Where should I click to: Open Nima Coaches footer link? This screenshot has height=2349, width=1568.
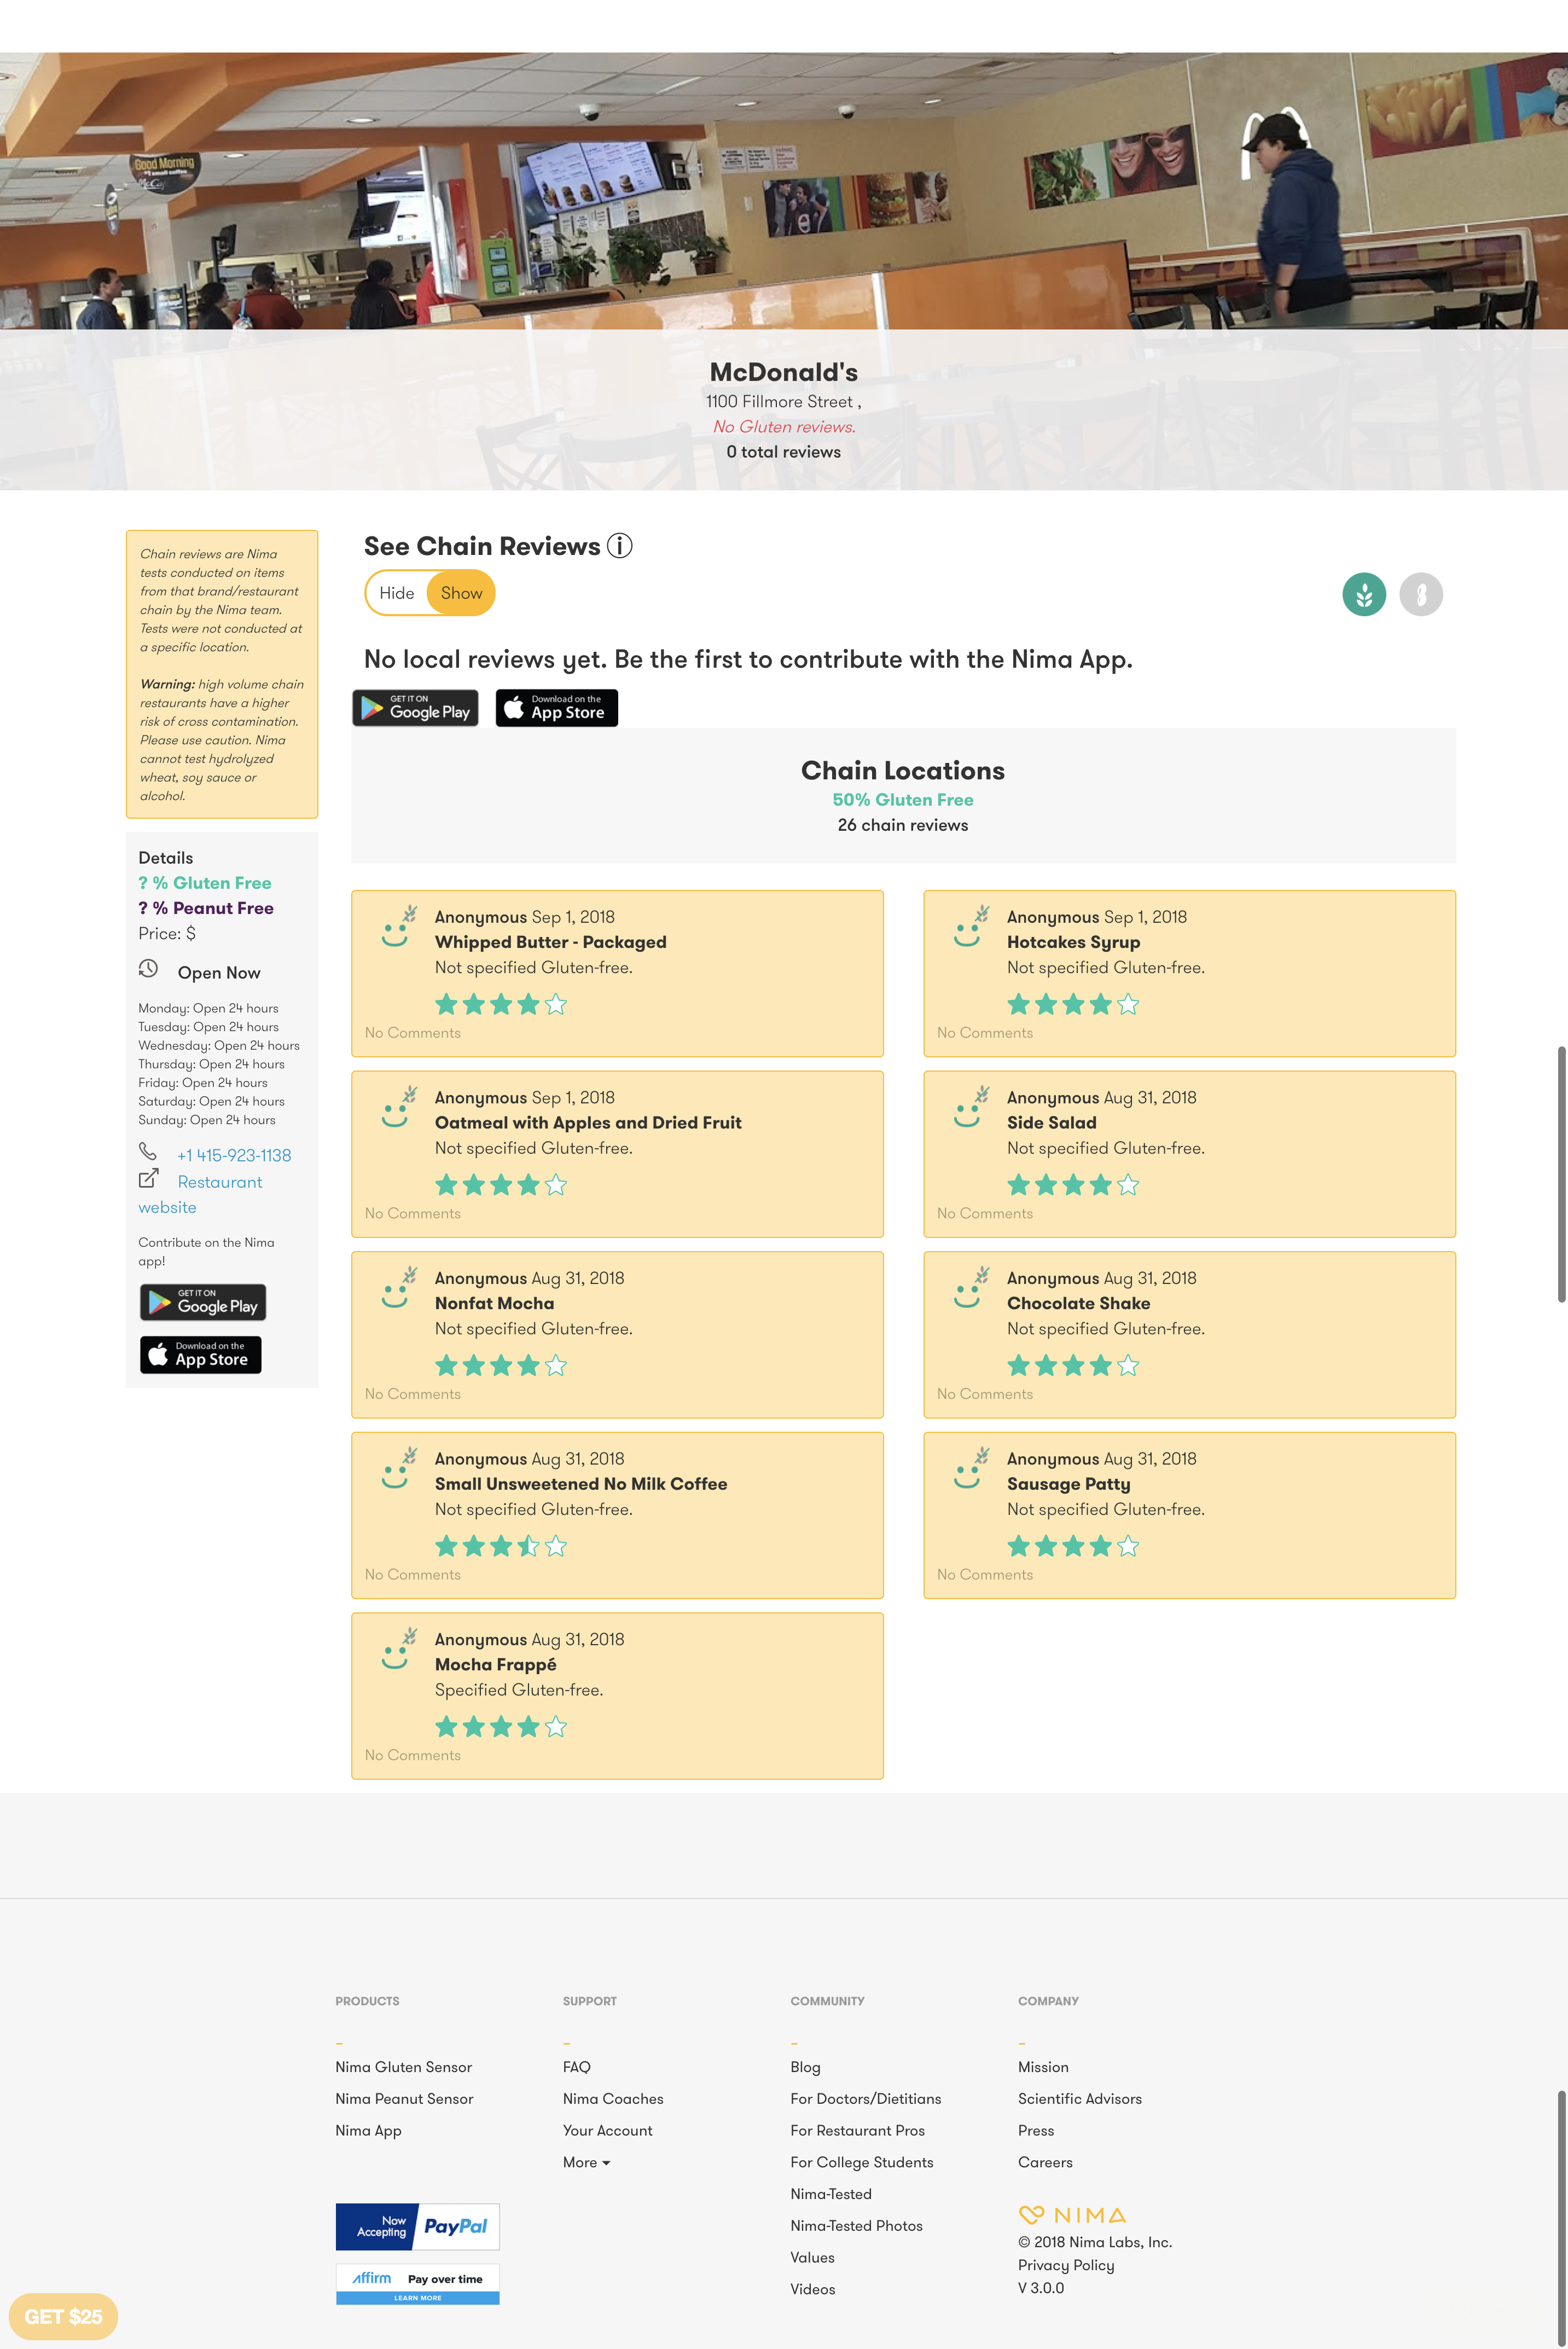613,2099
